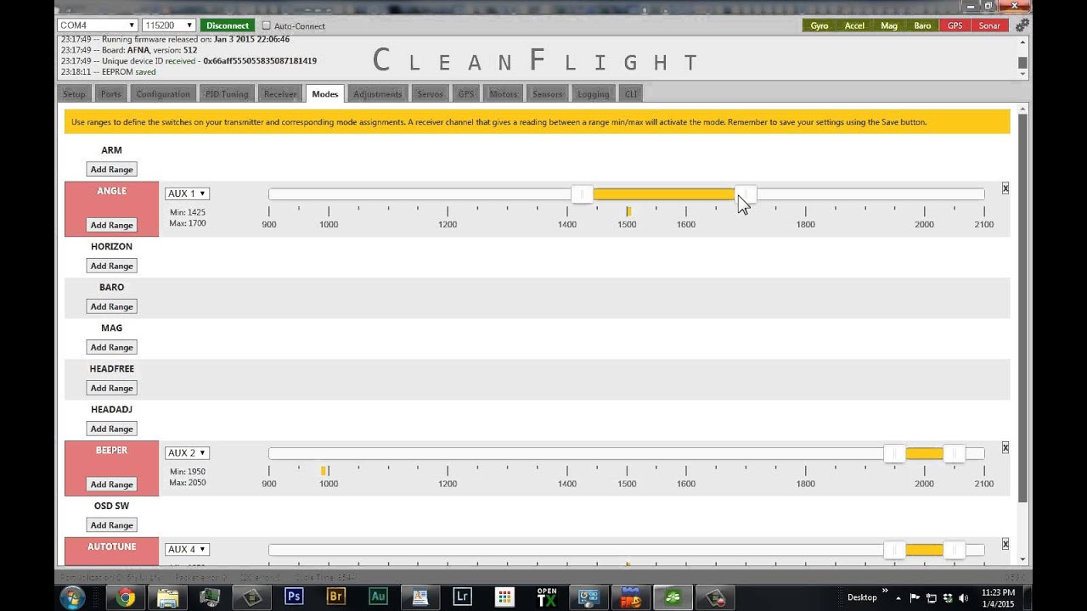Click the BEEPER range maximum slider handle
The width and height of the screenshot is (1087, 611).
[x=955, y=453]
